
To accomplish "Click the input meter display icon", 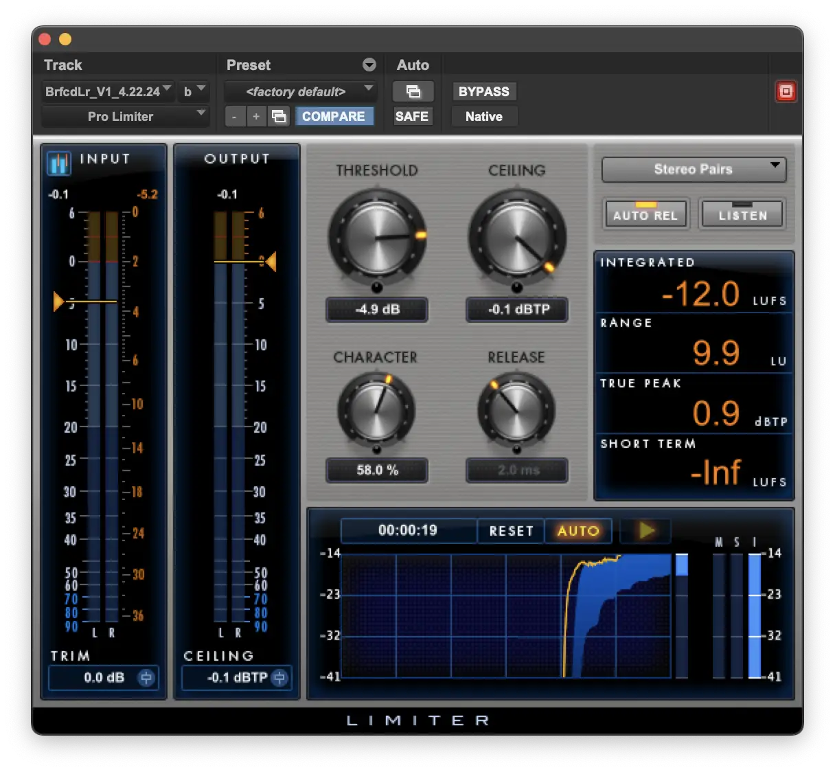I will 59,163.
